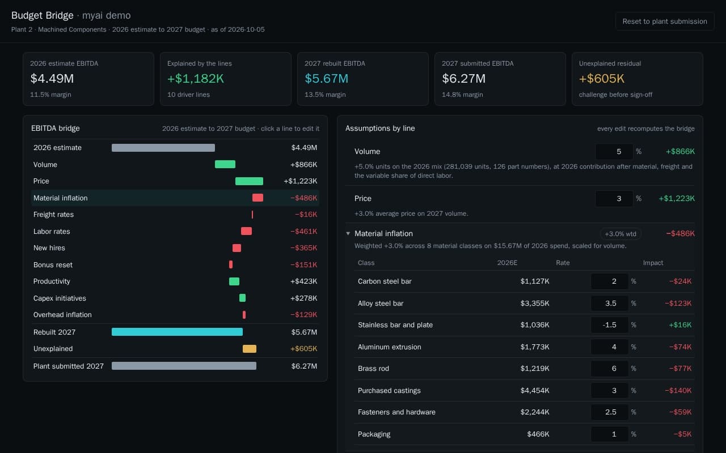Click the +3.0% wtd badge
Viewport: 726px width, 453px height.
[x=621, y=234]
